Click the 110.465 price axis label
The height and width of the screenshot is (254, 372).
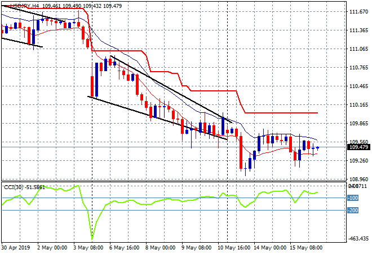358,86
